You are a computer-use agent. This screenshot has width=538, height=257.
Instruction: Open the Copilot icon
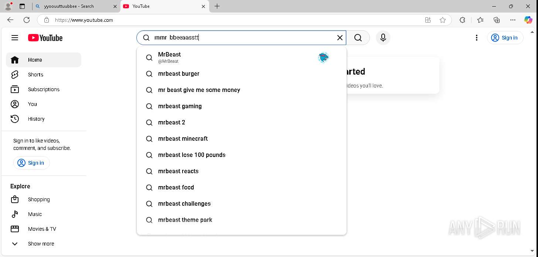click(528, 20)
